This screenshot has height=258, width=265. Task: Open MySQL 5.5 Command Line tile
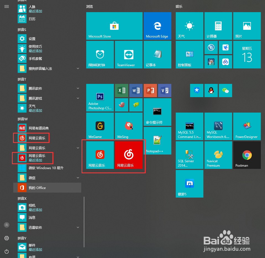tap(190, 126)
